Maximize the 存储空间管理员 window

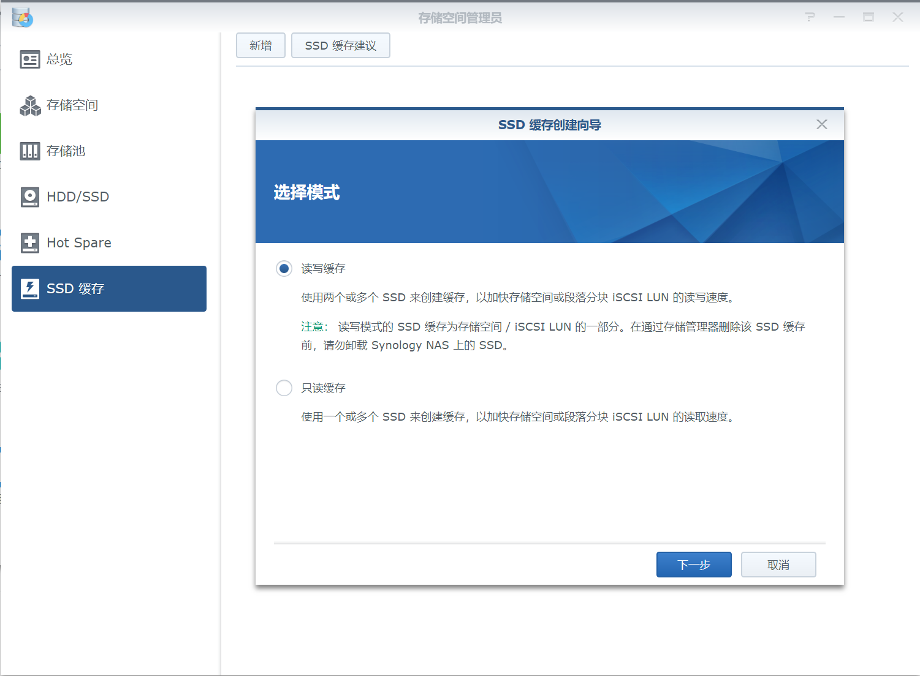[869, 17]
